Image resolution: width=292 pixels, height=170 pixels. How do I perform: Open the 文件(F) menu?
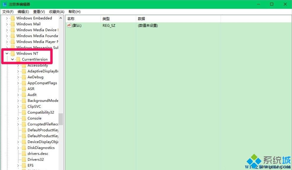[8, 12]
